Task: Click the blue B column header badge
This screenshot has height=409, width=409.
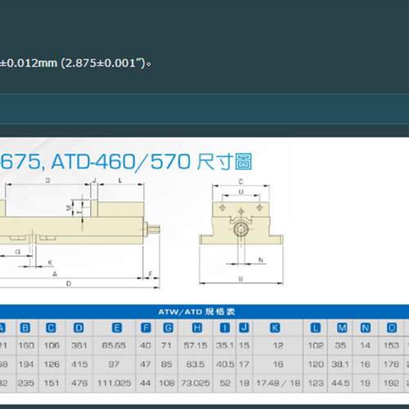Action: 25,328
